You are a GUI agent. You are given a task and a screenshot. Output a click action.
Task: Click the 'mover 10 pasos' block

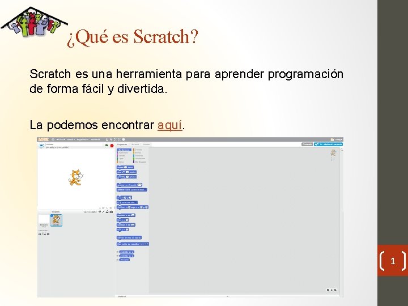(x=125, y=167)
